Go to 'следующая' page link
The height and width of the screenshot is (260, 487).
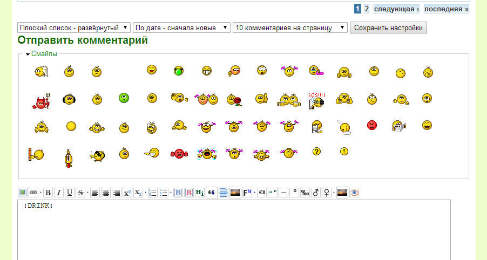pos(396,9)
